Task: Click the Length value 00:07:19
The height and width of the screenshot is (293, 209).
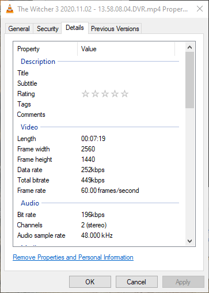Action: [x=93, y=139]
